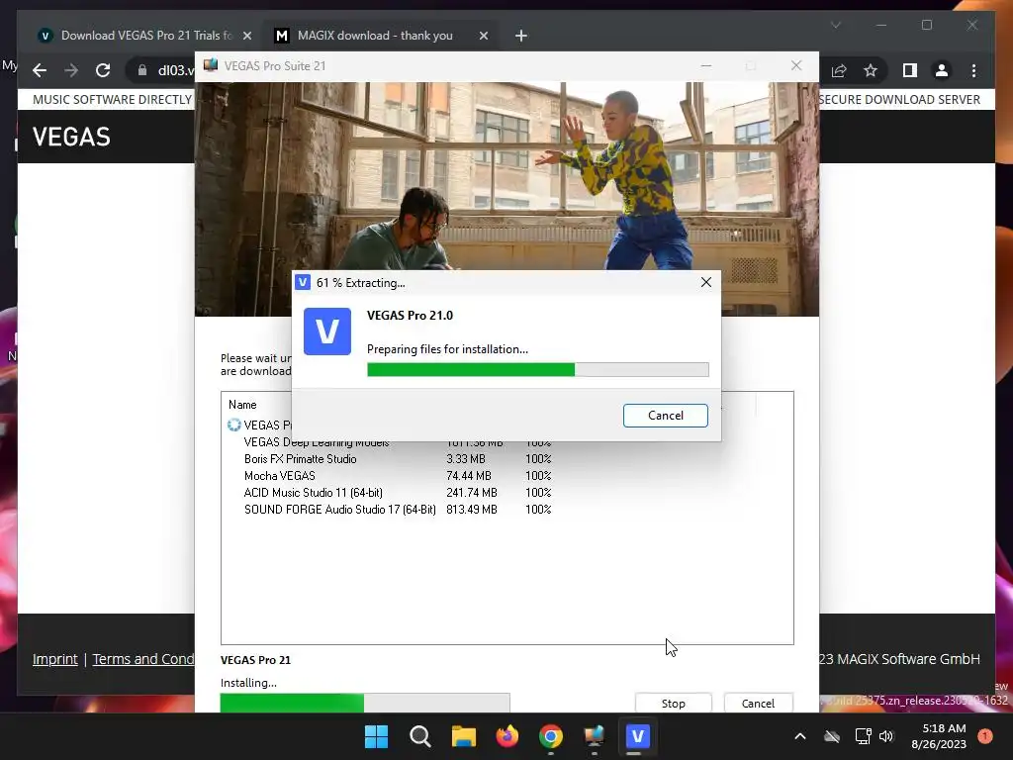Click the 813.49 MB size value

point(472,510)
